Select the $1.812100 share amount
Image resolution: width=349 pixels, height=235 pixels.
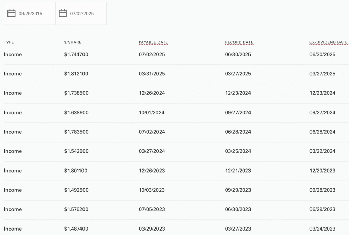pos(76,74)
